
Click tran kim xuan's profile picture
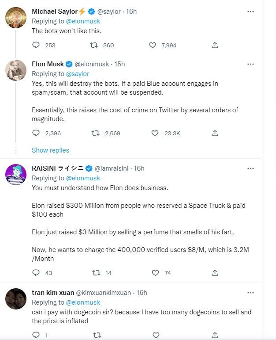(16, 298)
